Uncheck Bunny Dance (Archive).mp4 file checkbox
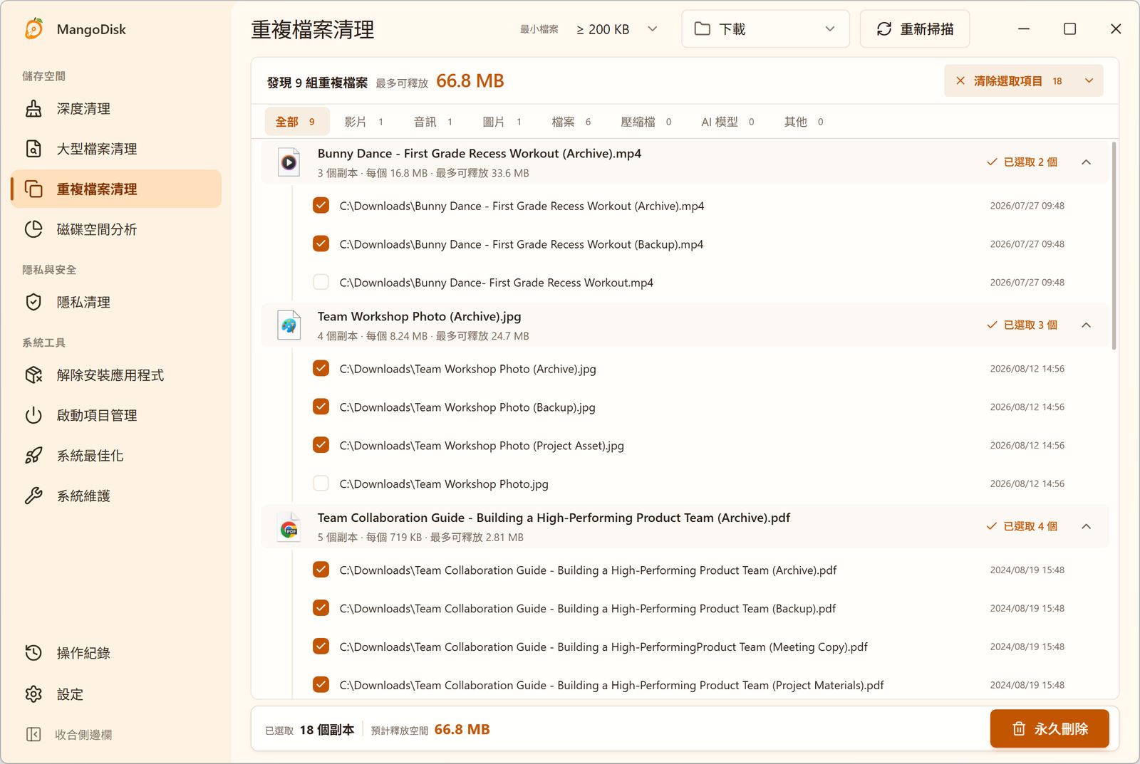 coord(321,206)
